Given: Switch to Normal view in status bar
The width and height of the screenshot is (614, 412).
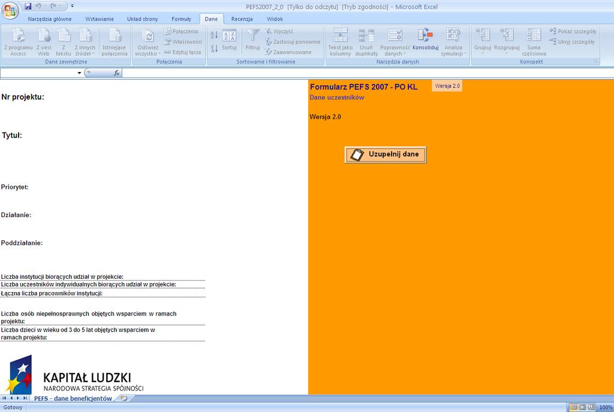Looking at the screenshot, I should tap(574, 407).
